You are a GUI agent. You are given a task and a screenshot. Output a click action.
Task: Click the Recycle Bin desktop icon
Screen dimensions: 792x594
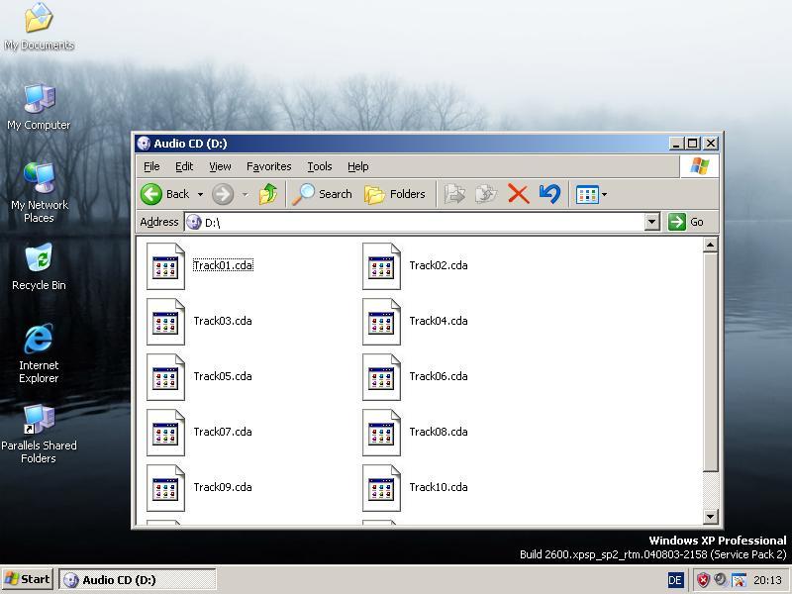tap(39, 267)
